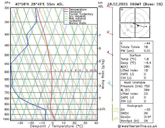Click the '300' hPa pressure axis label
165x128 pixels.
(7, 8)
